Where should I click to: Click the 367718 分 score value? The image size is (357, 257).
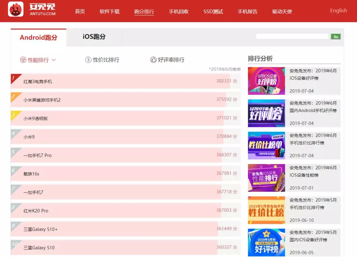coord(226,192)
